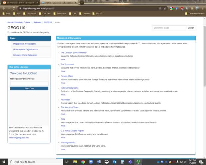206x165 pixels.
Task: Open the Washington Post link
Action: pos(68,142)
